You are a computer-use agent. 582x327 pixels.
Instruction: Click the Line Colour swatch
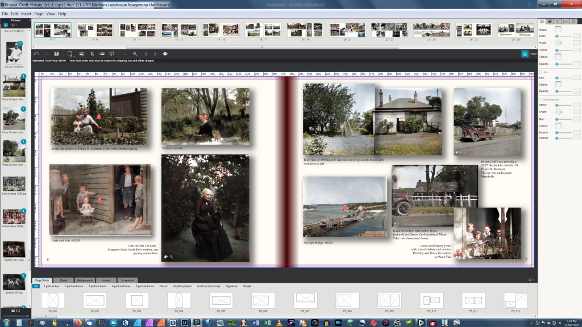coord(558,85)
